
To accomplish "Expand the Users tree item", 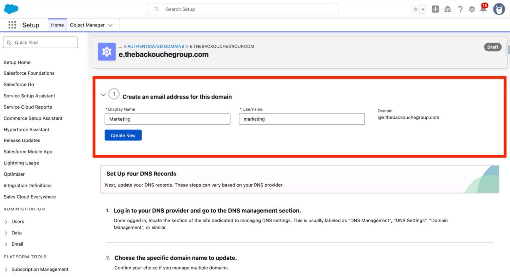I will [x=6, y=222].
